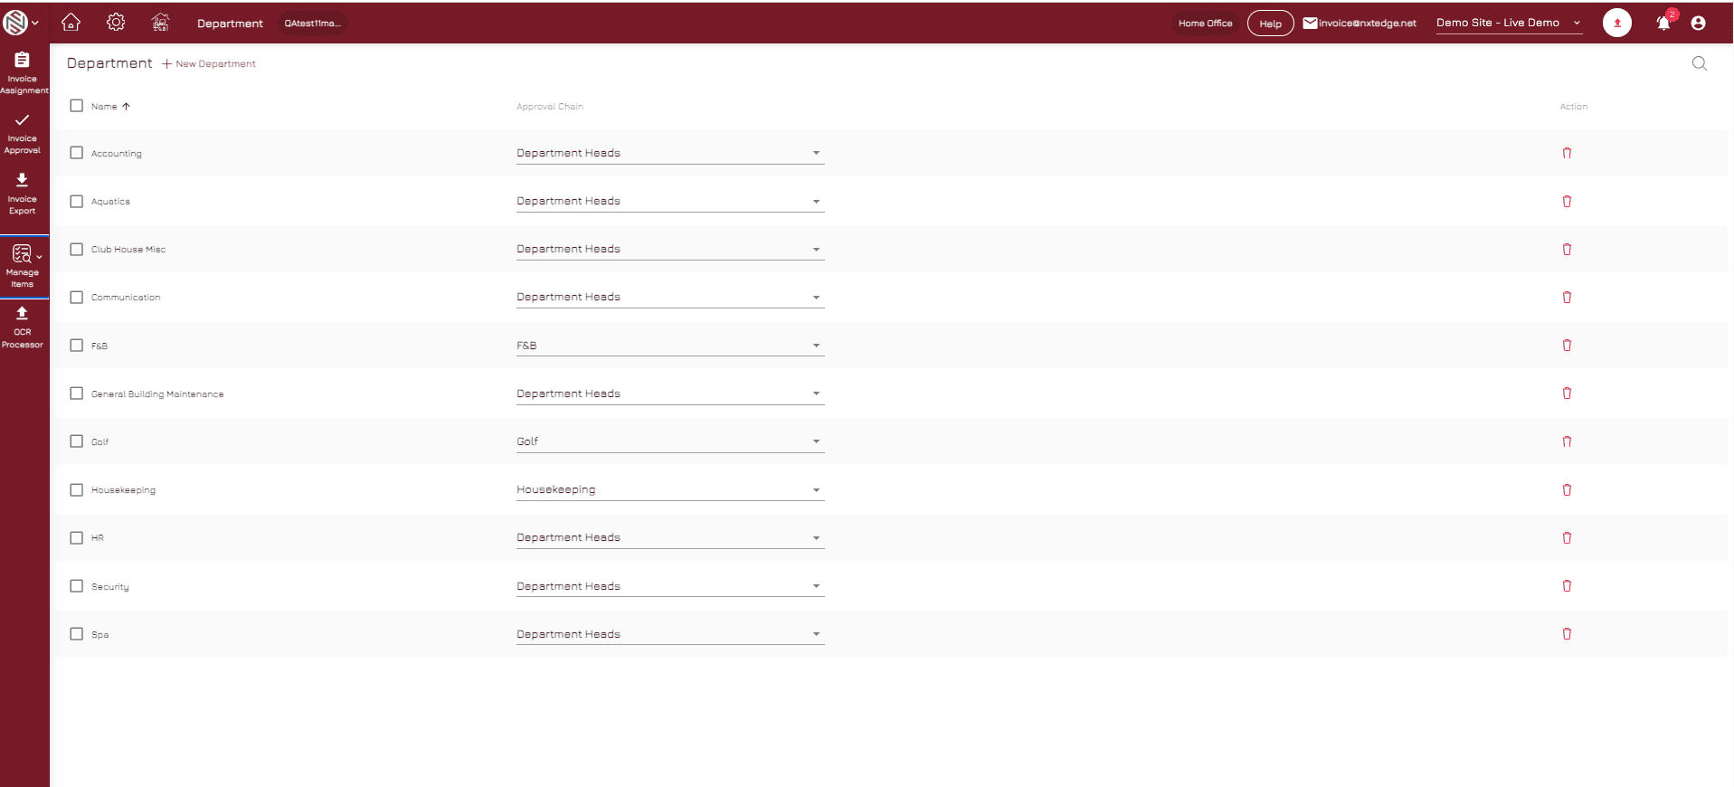Open Spa approval chain dropdown
The image size is (1734, 787).
[x=670, y=633]
